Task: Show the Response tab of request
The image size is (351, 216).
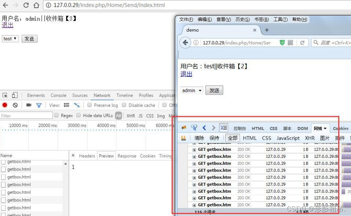Action: tap(127, 156)
